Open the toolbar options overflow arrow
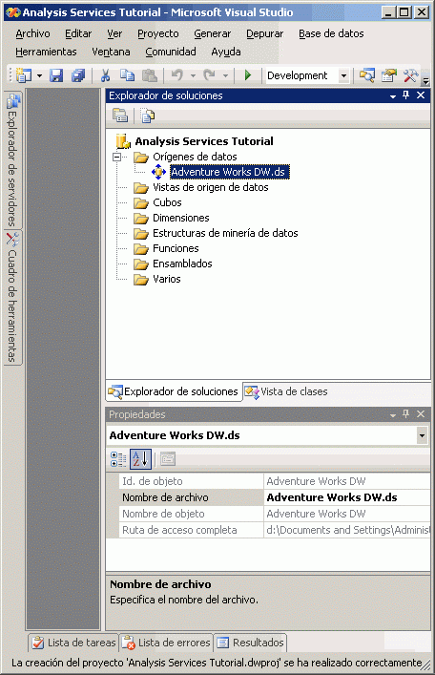Screen dimensions: 435x675 pos(425,80)
